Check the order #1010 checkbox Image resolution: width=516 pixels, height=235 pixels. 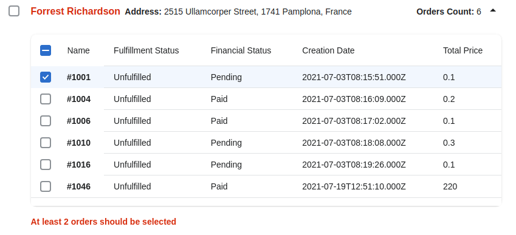click(46, 143)
